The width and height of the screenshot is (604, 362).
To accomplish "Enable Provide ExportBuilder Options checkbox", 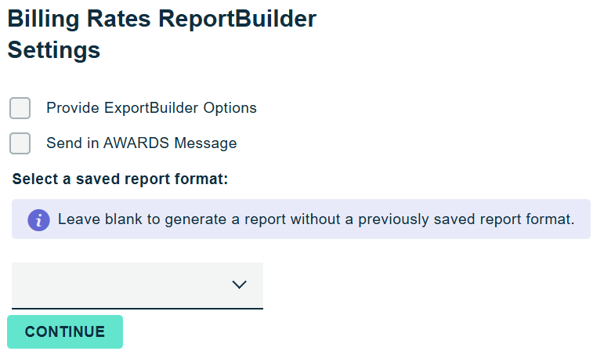I will pyautogui.click(x=20, y=108).
